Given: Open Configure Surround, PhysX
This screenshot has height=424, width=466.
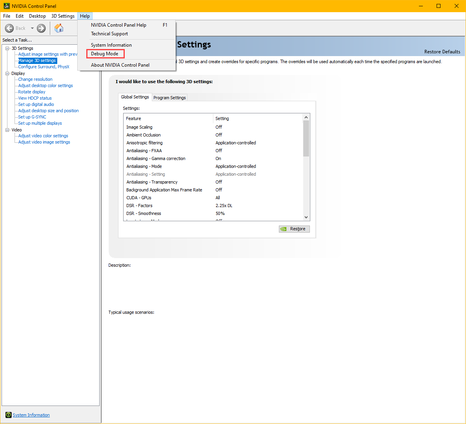Looking at the screenshot, I should click(44, 67).
